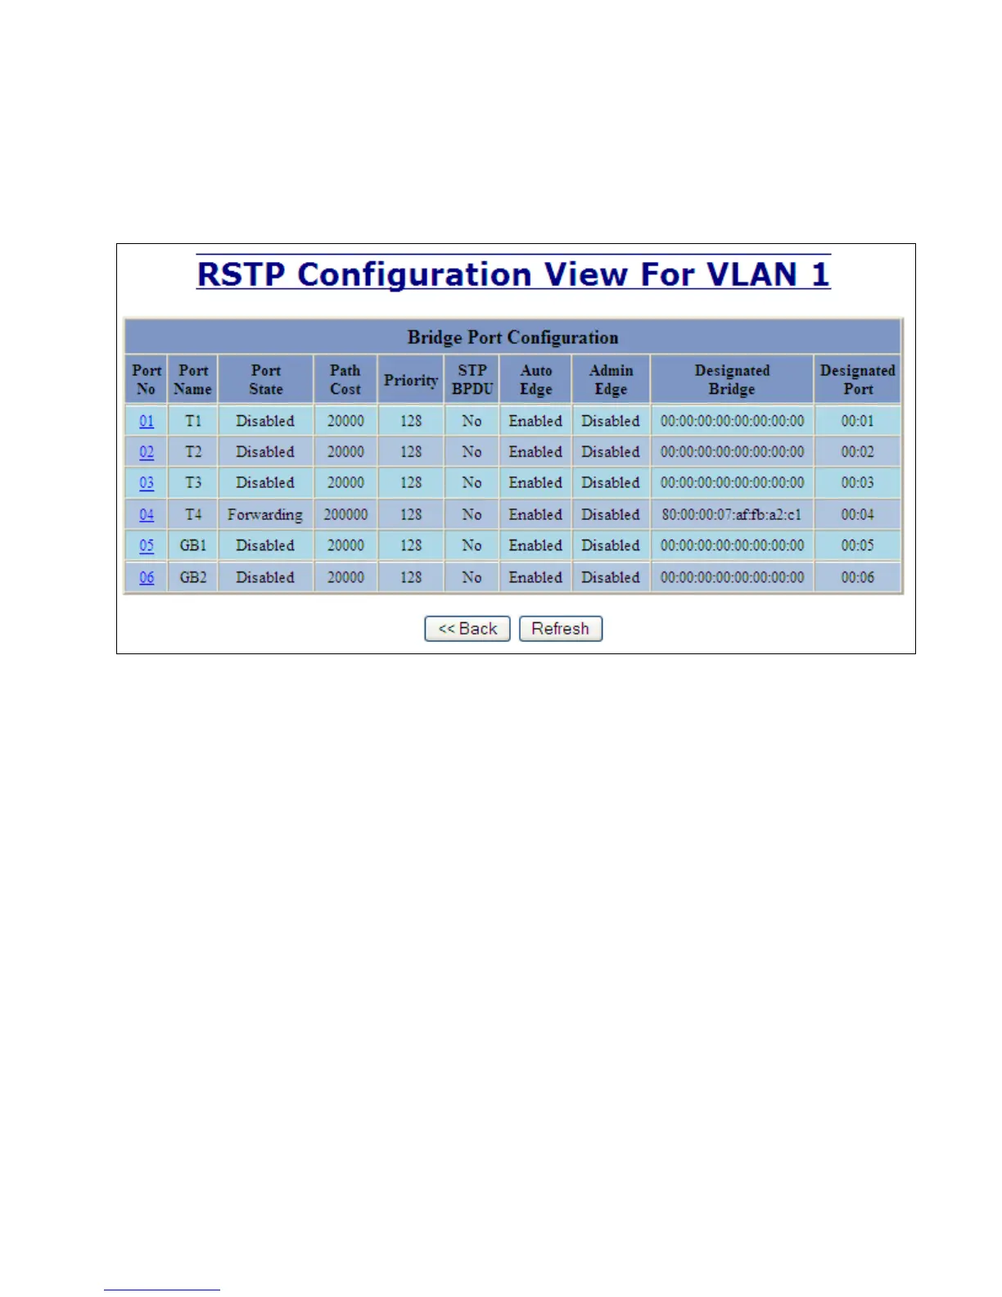Select designated port 00:01 cell
Viewport: 1002px width, 1297px height.
[858, 421]
